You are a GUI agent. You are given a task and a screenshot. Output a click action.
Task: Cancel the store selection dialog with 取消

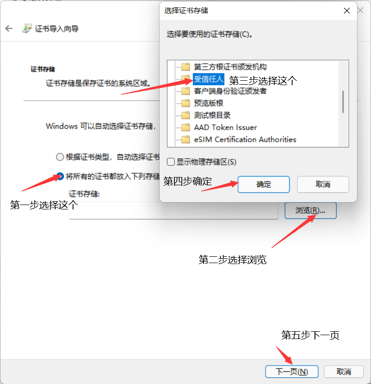click(x=323, y=184)
